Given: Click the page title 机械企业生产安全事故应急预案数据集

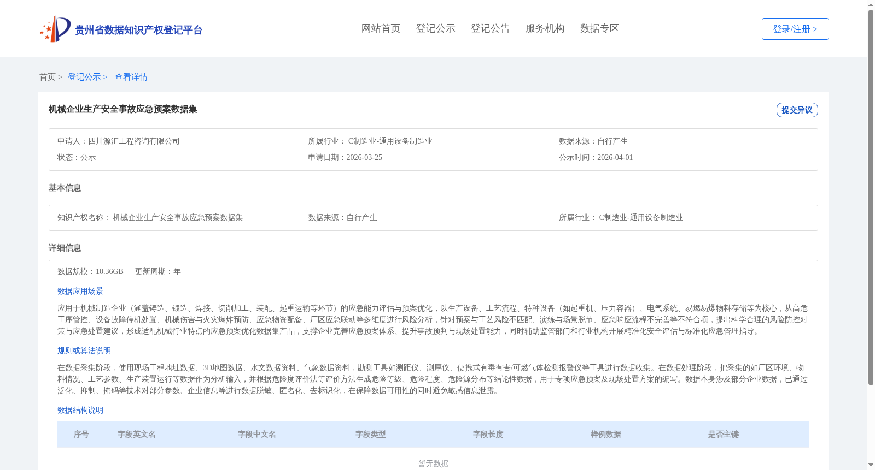Looking at the screenshot, I should pyautogui.click(x=122, y=109).
